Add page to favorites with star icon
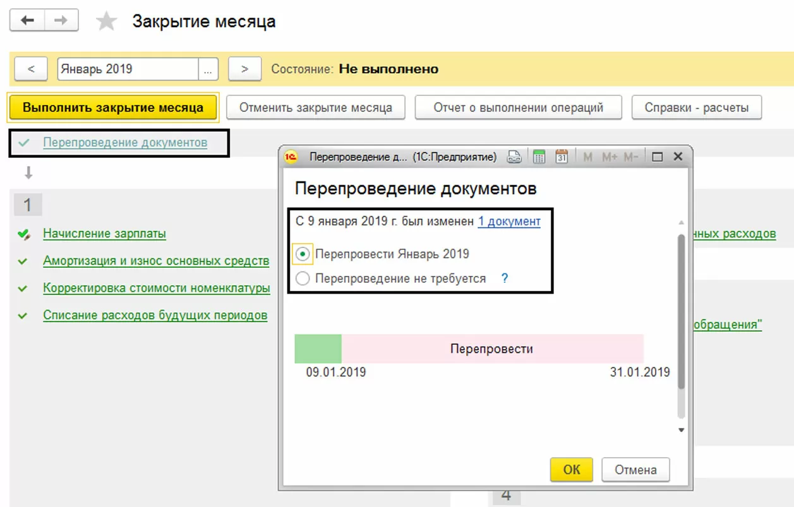Screen dimensions: 794x507 pos(106,22)
